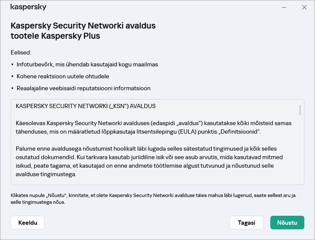Click the 'tootele Kaspersky Plus' heading line
The height and width of the screenshot is (240, 315).
tap(55, 36)
